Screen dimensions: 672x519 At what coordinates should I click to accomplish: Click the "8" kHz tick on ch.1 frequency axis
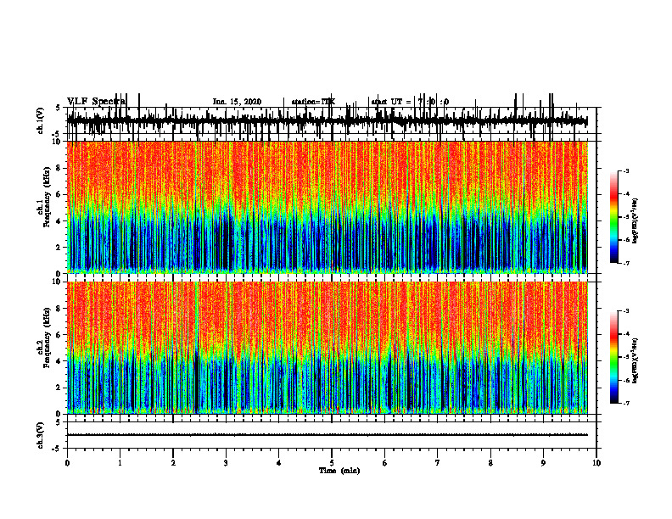[x=59, y=168]
